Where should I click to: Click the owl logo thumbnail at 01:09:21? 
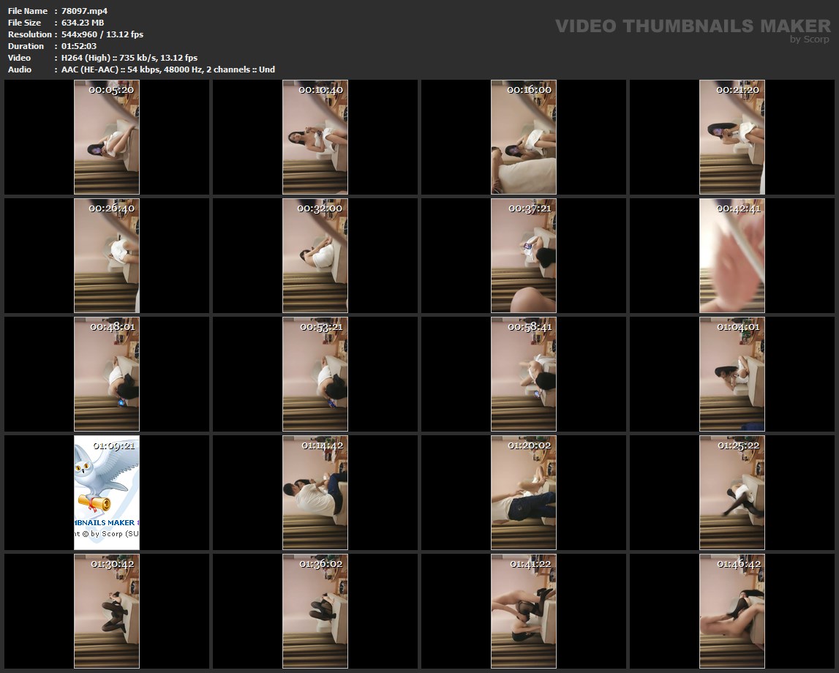pyautogui.click(x=107, y=492)
